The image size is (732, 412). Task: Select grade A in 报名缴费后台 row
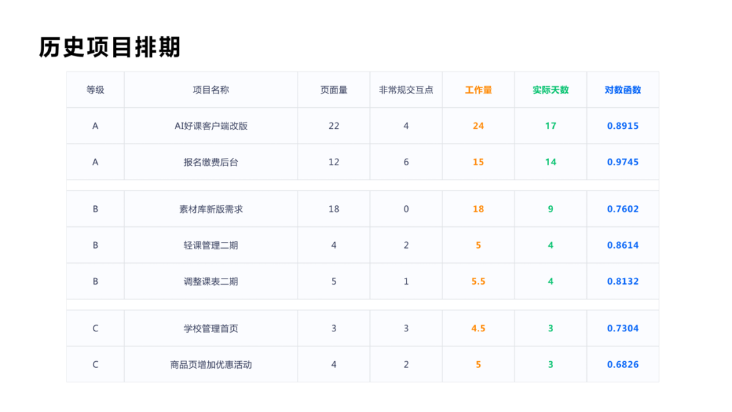pyautogui.click(x=96, y=163)
